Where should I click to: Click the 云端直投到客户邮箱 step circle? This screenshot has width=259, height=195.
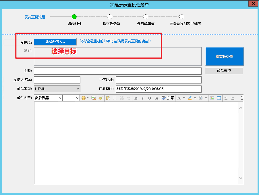181,17
